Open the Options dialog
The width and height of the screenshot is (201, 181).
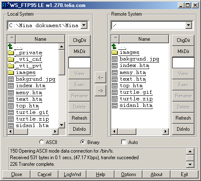(x=129, y=174)
